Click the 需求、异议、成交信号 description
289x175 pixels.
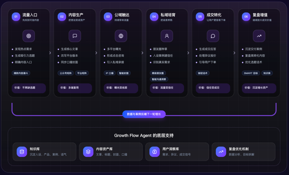click(x=177, y=155)
